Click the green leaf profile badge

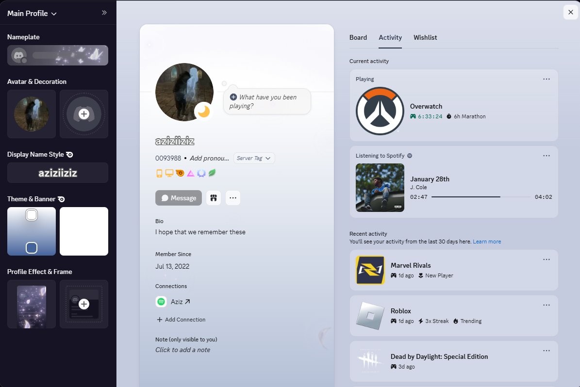(x=212, y=173)
